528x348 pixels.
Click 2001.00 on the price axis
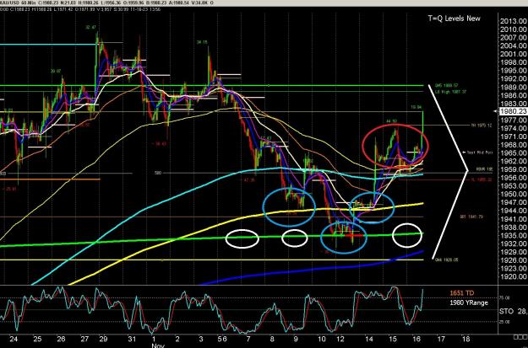coord(514,54)
